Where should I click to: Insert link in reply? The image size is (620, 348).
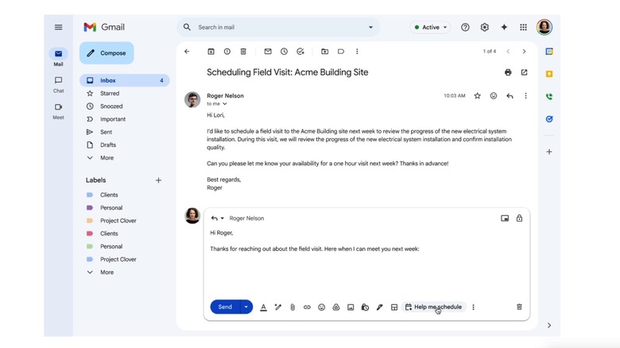(307, 307)
